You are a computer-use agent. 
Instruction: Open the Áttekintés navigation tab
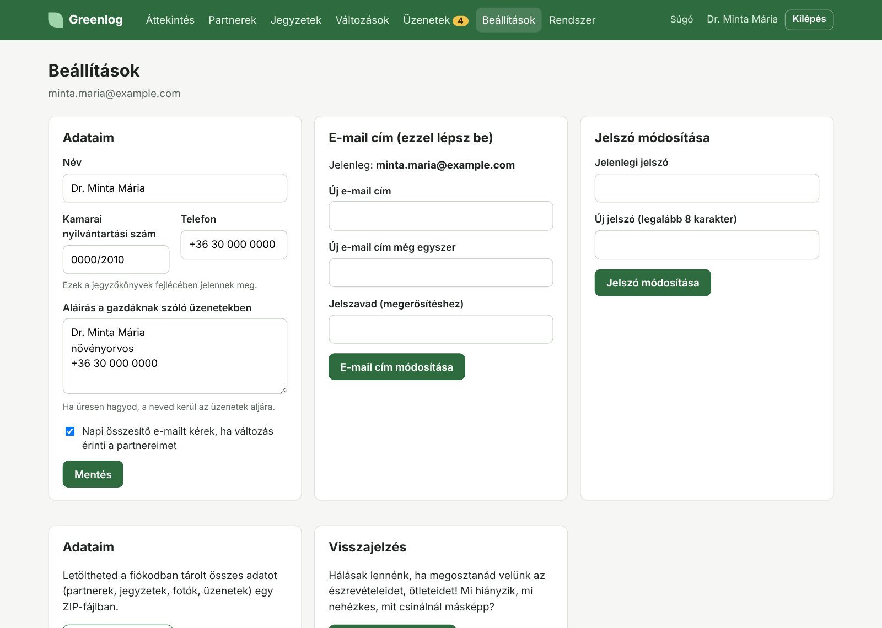coord(170,20)
